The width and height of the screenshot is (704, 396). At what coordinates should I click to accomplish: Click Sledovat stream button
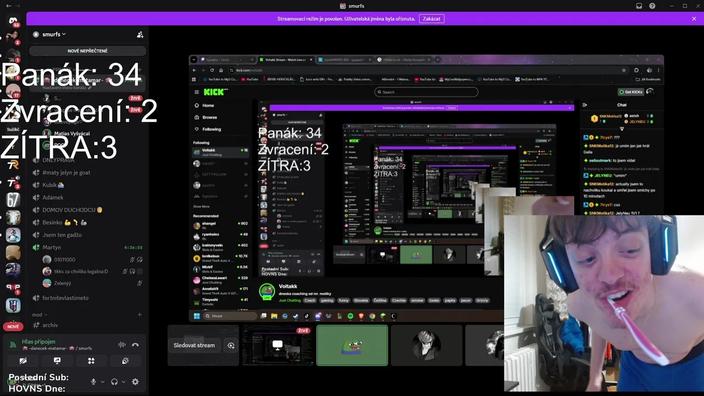(x=194, y=345)
